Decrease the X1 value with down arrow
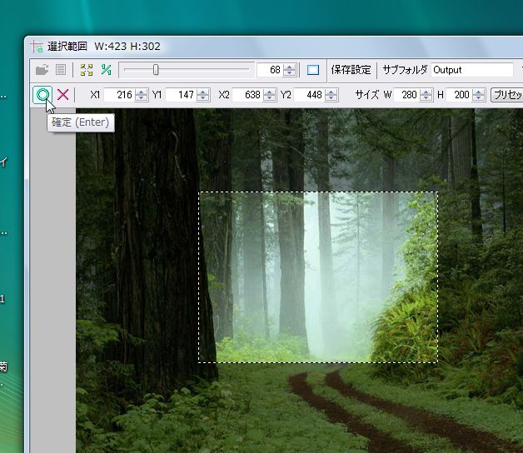This screenshot has width=523, height=453. [x=141, y=98]
